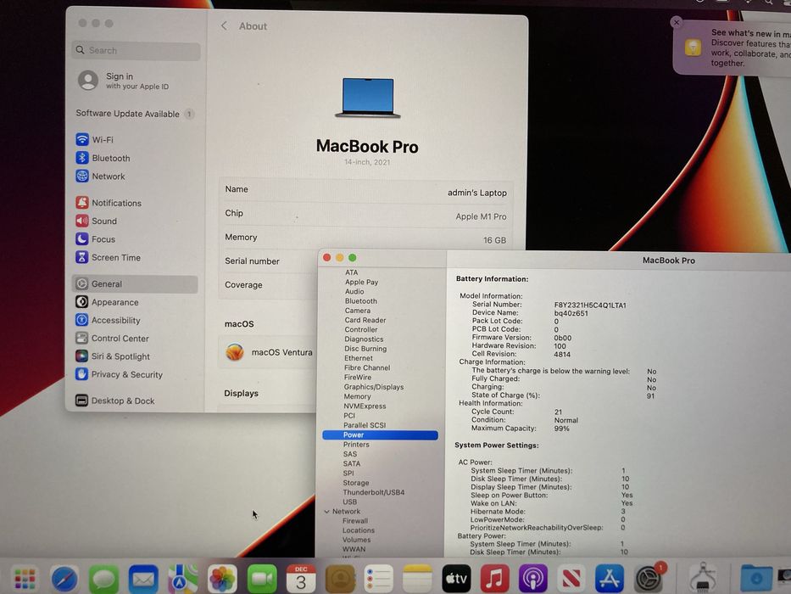
Task: Select ATA in System Information list
Action: tap(352, 272)
